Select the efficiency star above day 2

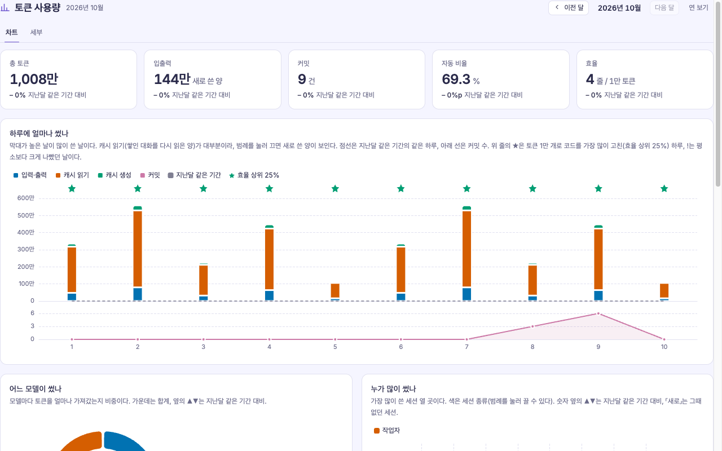138,188
